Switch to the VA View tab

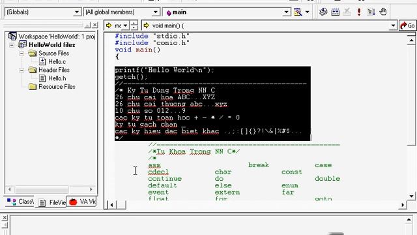(82, 202)
